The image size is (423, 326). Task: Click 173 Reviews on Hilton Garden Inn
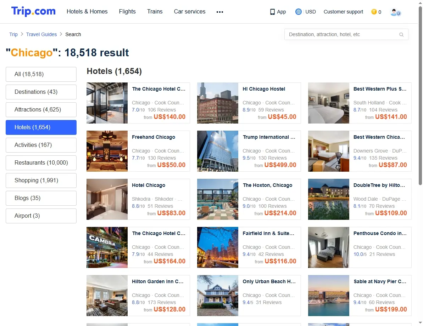(x=162, y=303)
